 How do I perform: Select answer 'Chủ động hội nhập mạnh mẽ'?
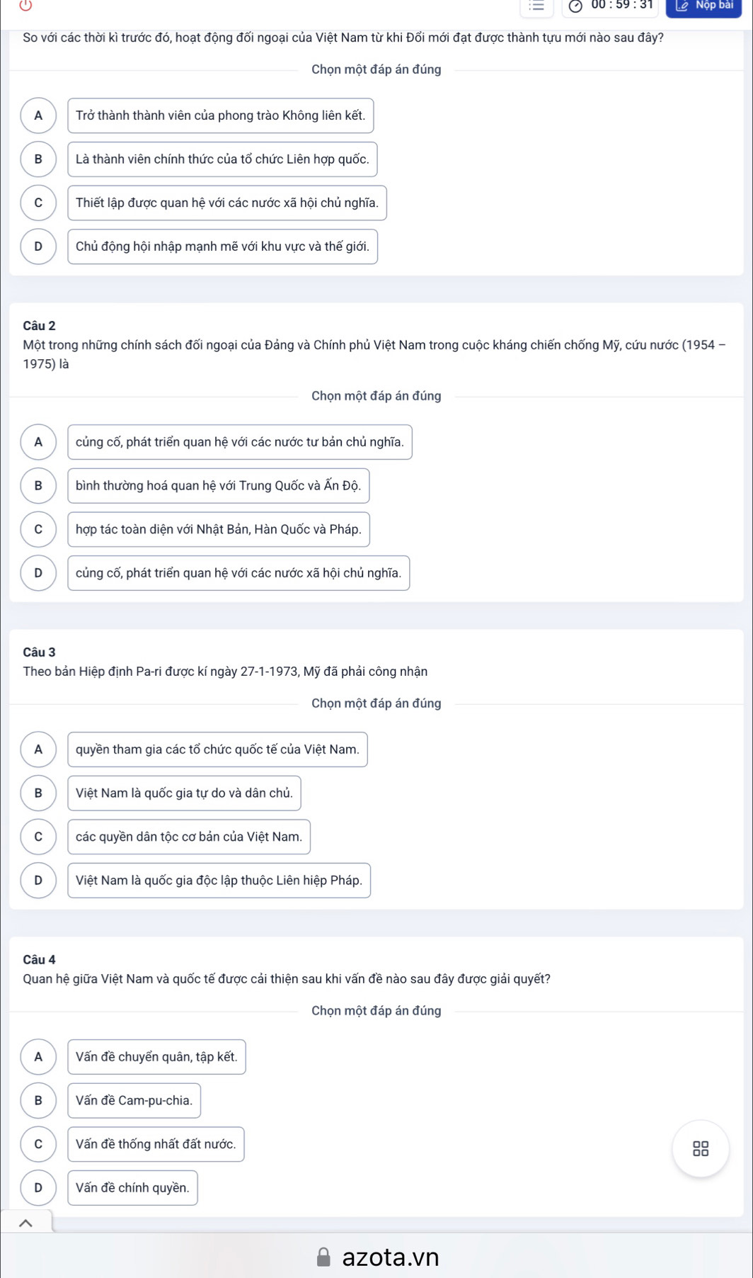click(x=222, y=247)
